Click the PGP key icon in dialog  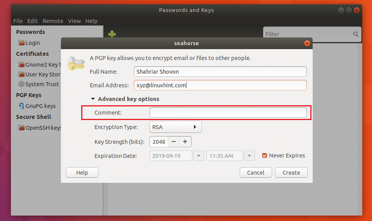coord(76,64)
